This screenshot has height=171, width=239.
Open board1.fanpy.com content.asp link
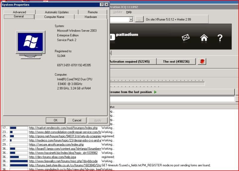point(65,149)
